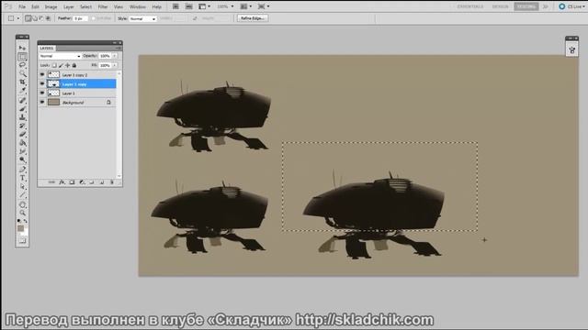588x330 pixels.
Task: Select the Pen tool
Action: [22, 170]
